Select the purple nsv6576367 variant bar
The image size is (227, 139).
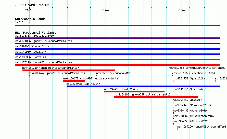pos(117,38)
